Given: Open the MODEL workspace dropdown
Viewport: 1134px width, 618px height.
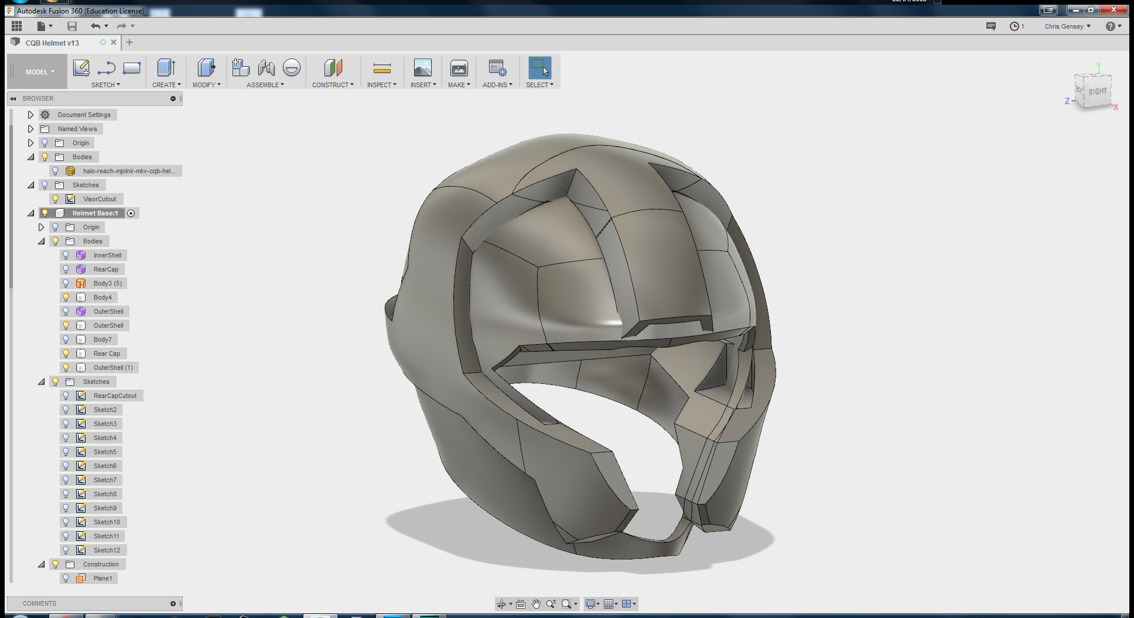Looking at the screenshot, I should (x=39, y=72).
